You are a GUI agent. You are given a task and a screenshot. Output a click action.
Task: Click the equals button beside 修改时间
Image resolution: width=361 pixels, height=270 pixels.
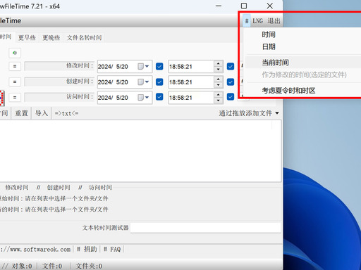coord(15,66)
